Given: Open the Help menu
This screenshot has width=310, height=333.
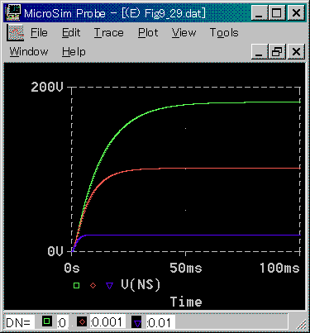Looking at the screenshot, I should click(x=74, y=52).
